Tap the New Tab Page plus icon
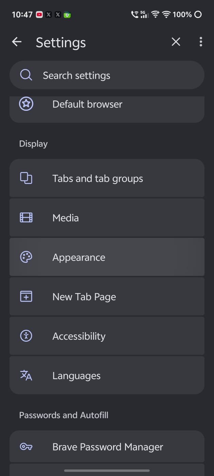Screen dimensions: 214x476 coord(26,296)
